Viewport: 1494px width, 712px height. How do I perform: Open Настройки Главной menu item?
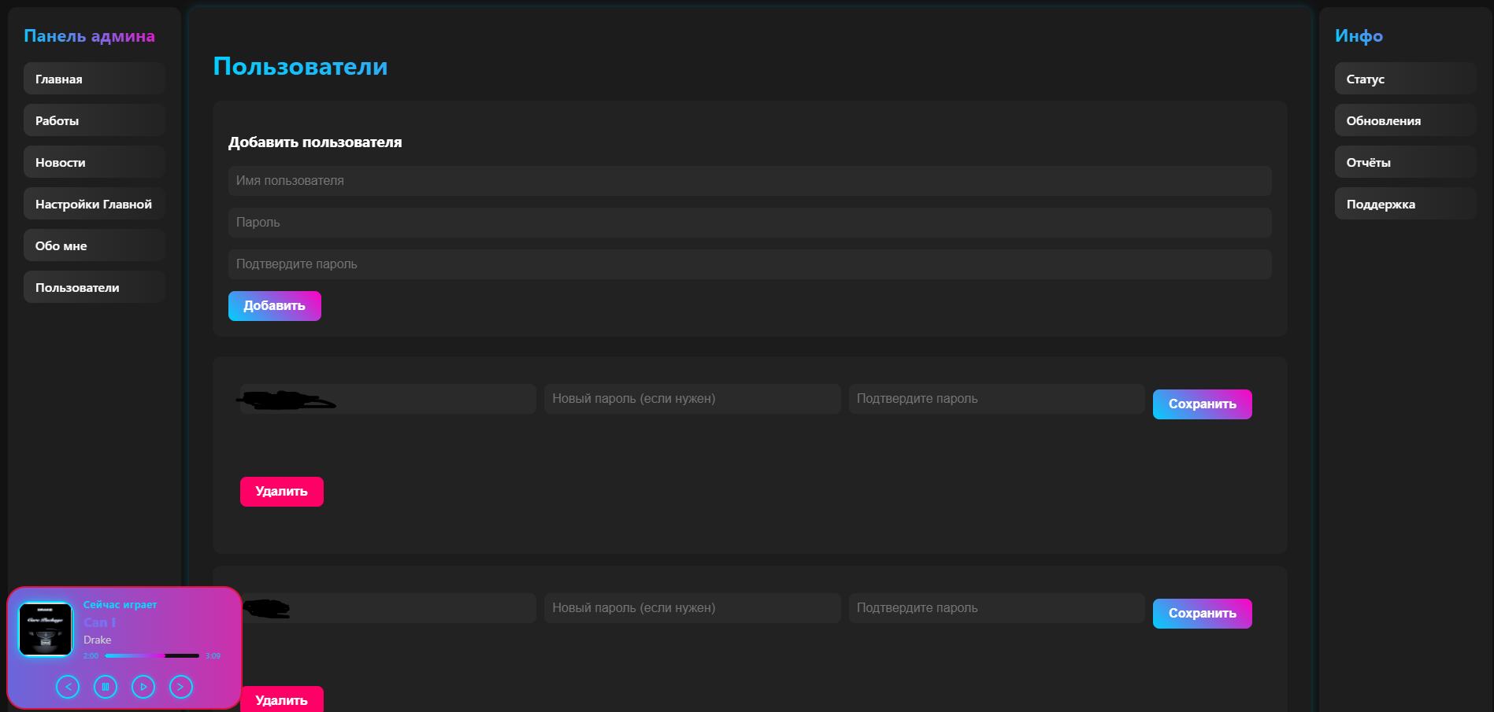tap(95, 204)
